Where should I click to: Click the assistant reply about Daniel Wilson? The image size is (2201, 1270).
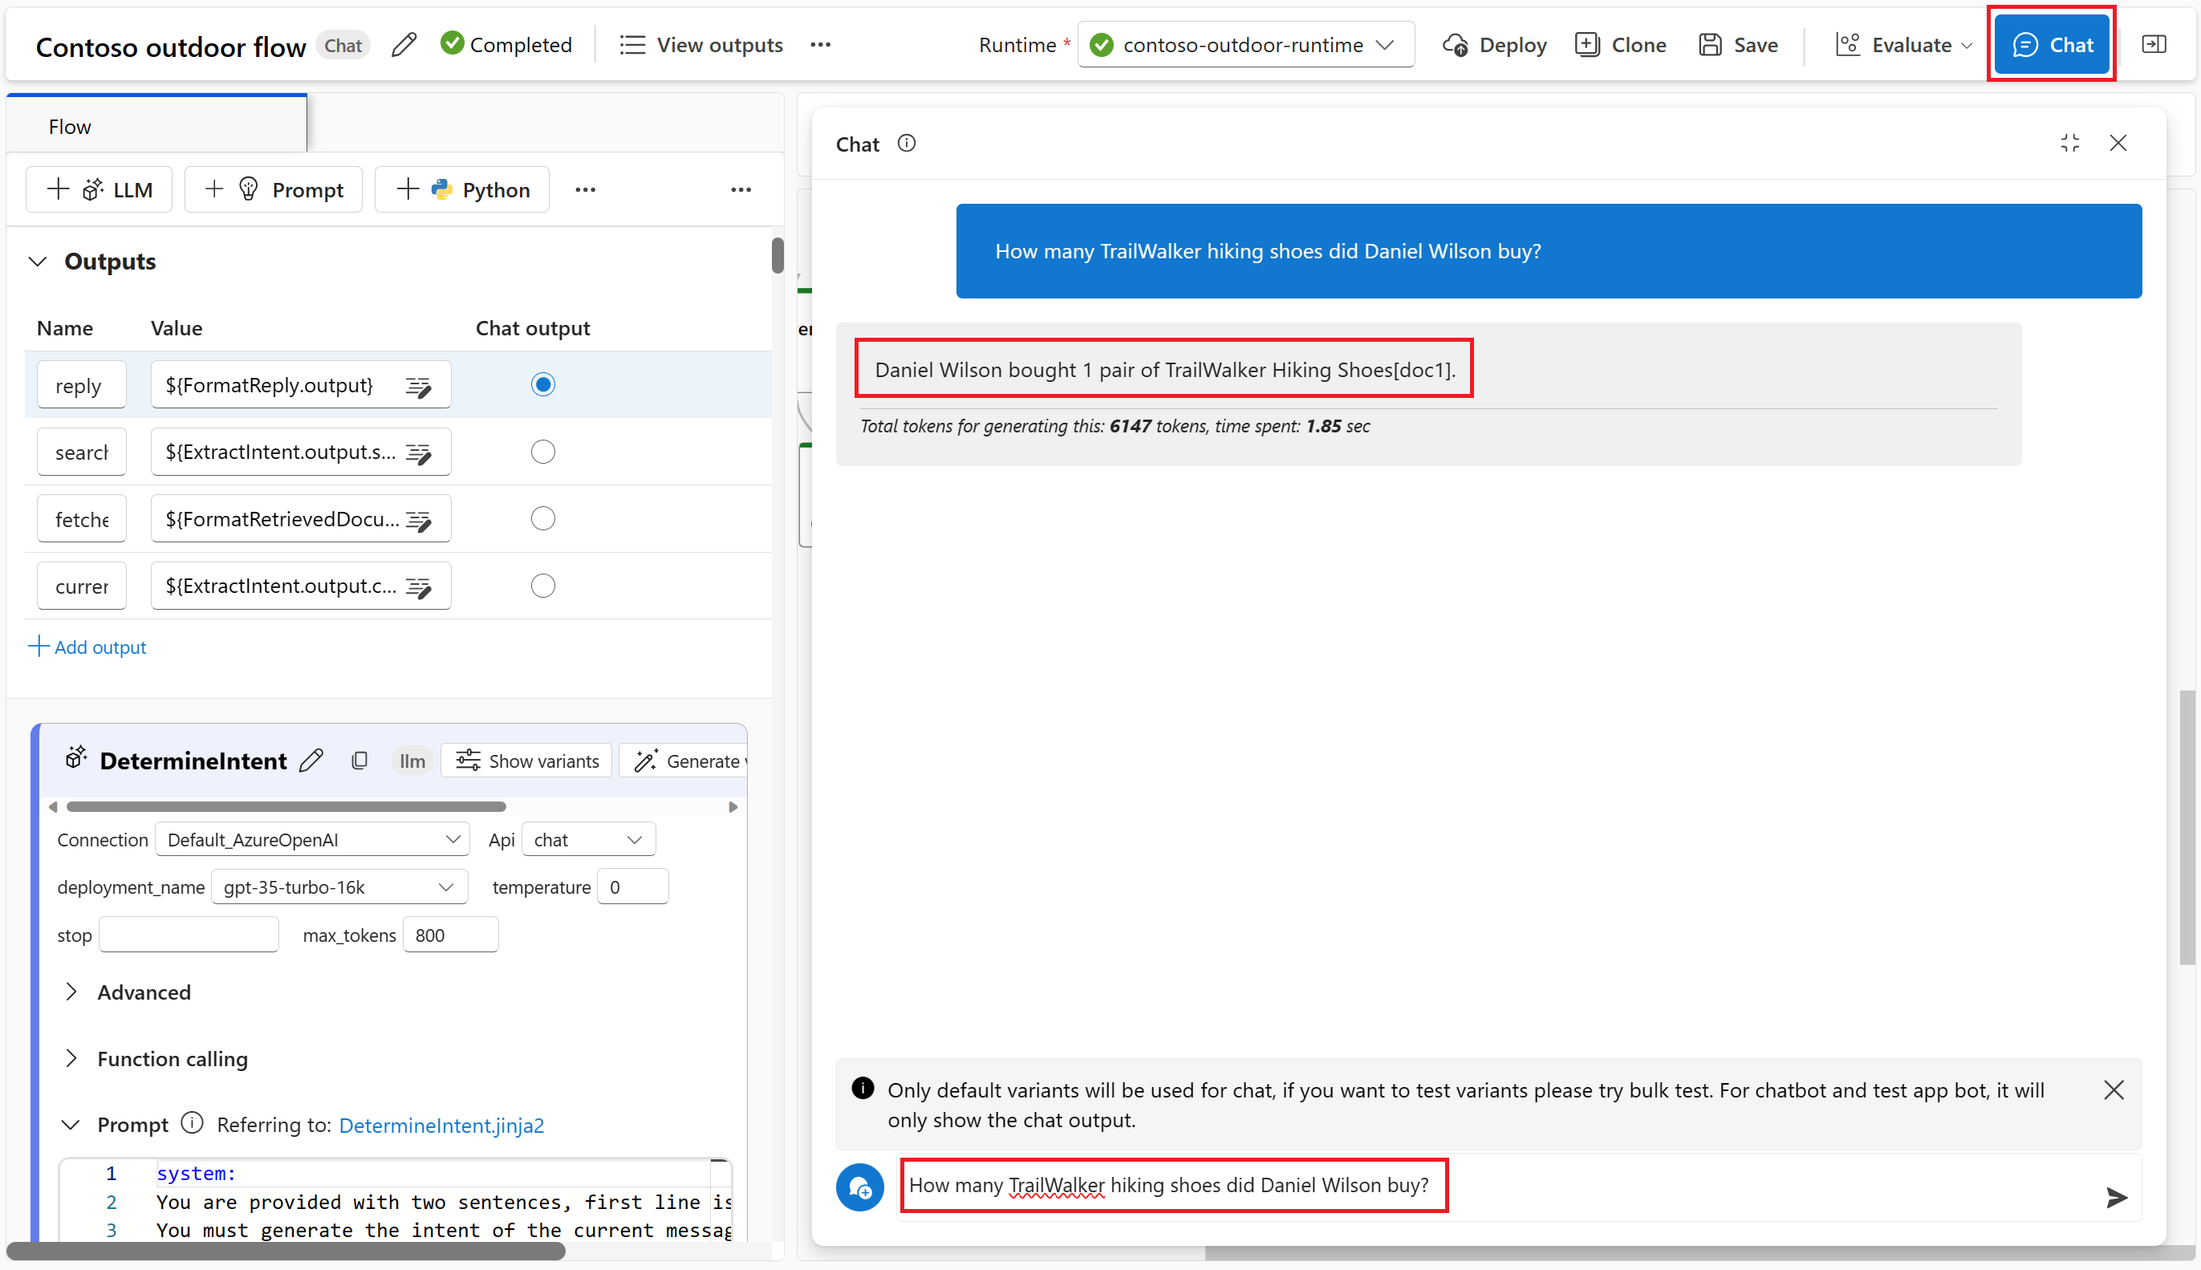(x=1164, y=370)
